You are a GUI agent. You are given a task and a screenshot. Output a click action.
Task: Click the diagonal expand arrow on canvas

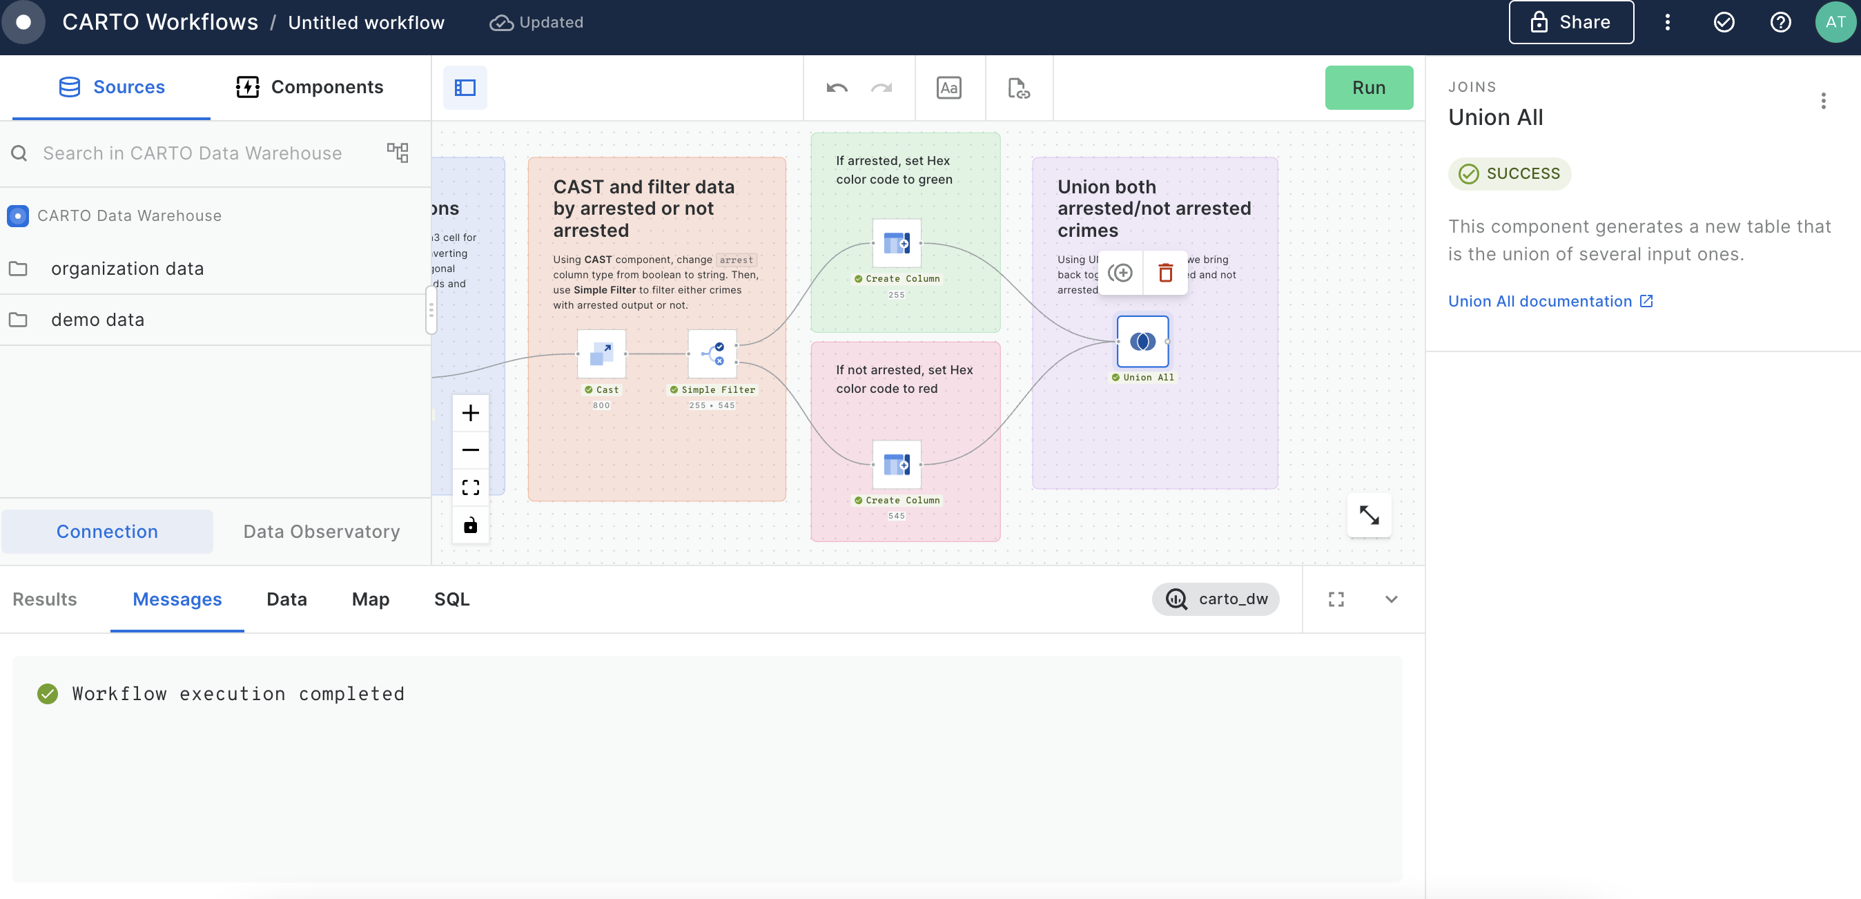1369,515
